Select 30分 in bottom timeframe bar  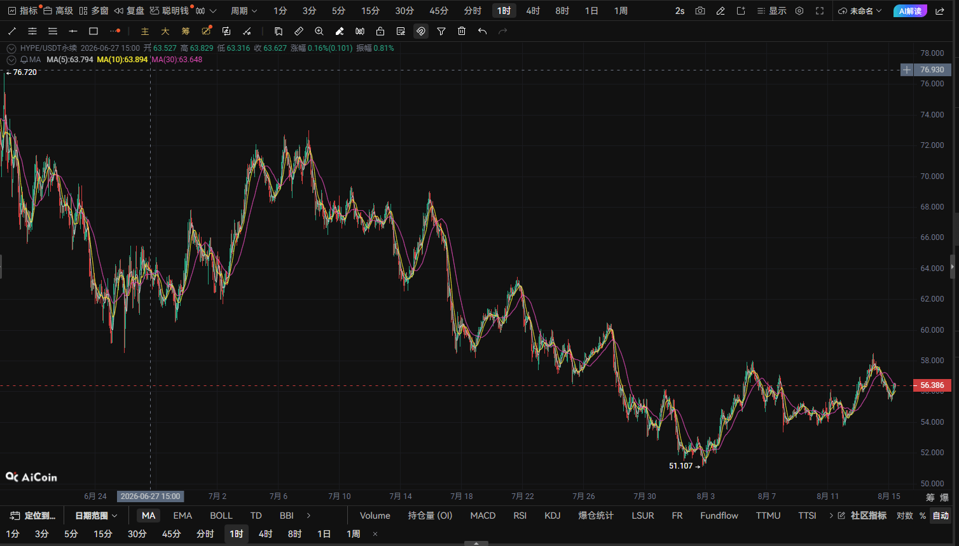[137, 534]
